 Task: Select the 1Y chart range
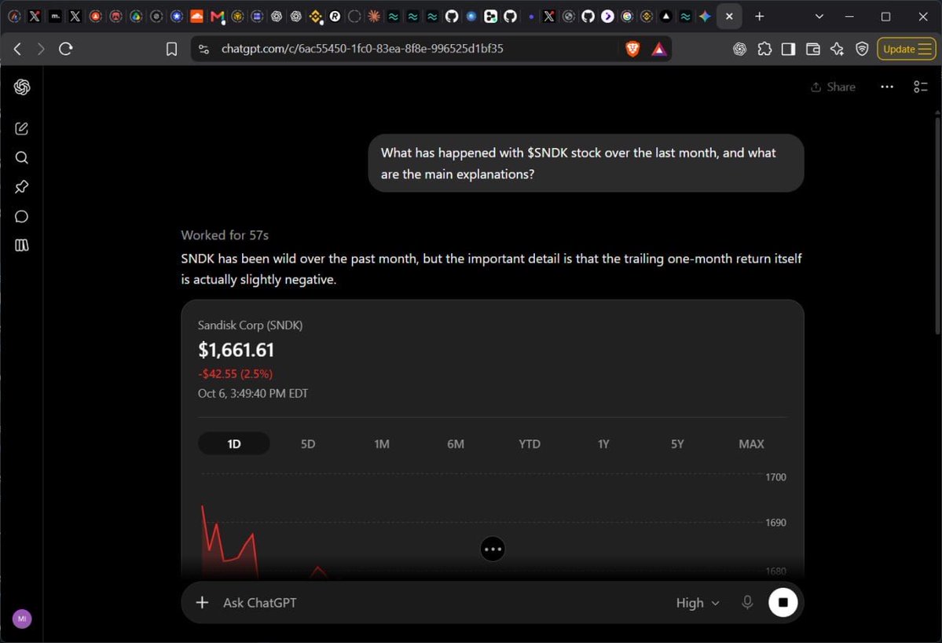pos(603,443)
